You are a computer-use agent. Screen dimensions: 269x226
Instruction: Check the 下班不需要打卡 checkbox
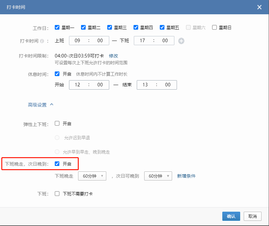click(57, 194)
